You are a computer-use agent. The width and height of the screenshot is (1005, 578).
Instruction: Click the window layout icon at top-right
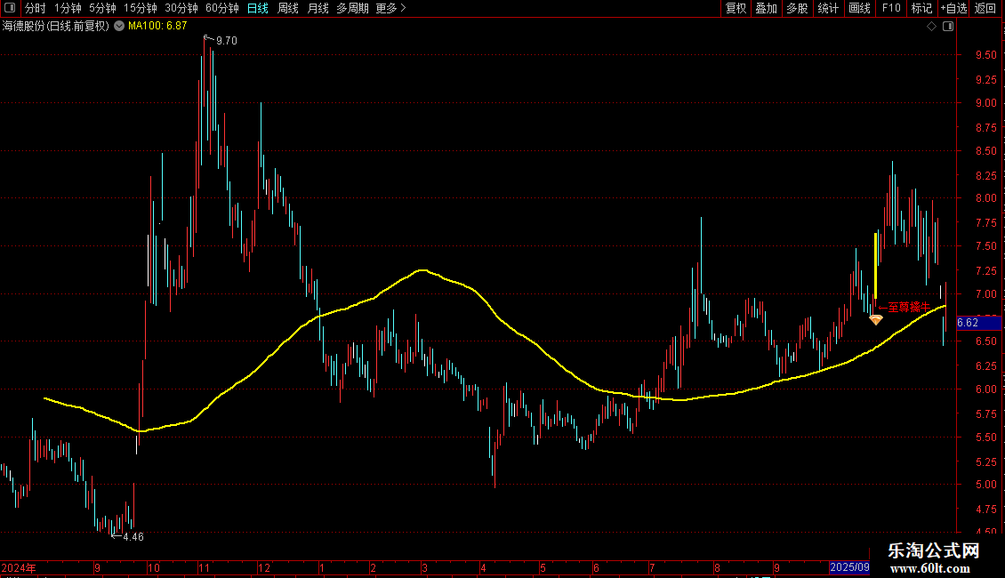[x=948, y=27]
